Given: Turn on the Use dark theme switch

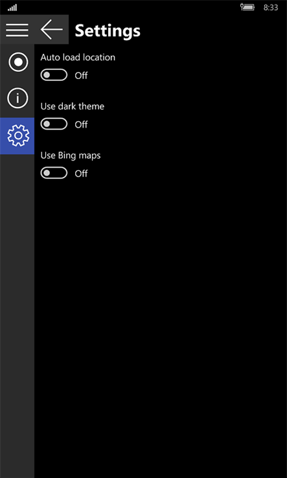Looking at the screenshot, I should (54, 124).
